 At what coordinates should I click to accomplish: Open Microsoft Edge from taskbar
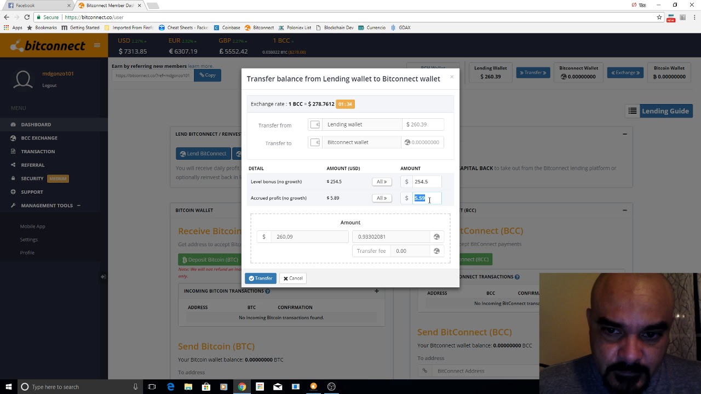tap(170, 387)
